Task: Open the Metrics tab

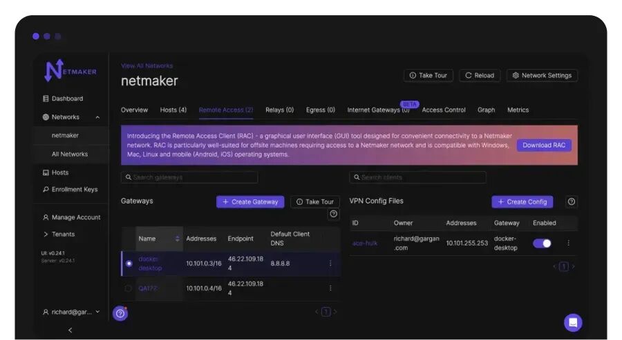Action: (518, 110)
